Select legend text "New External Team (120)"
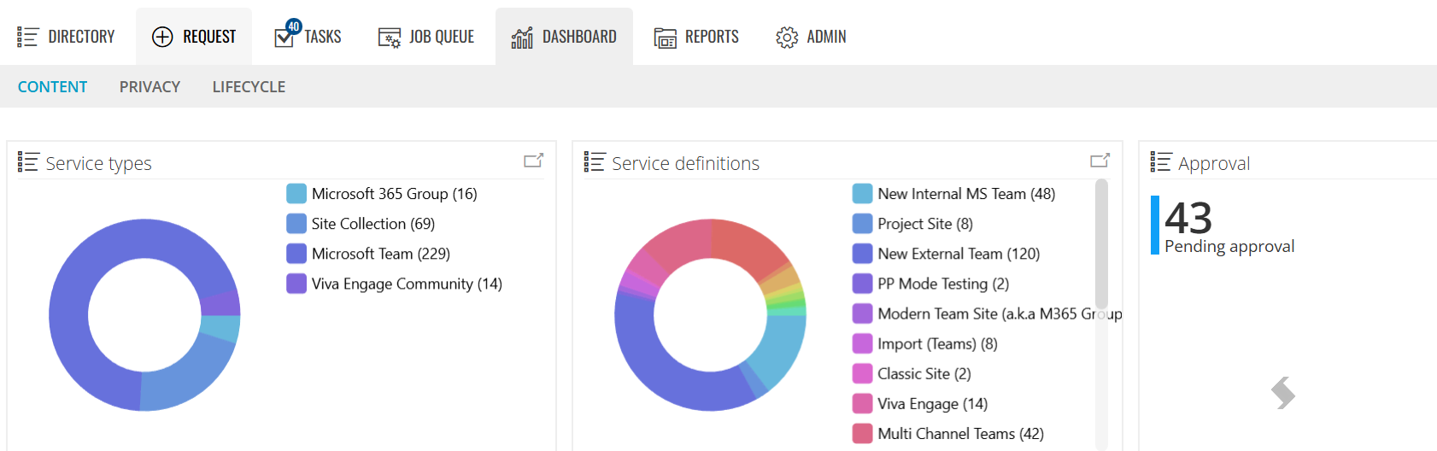The height and width of the screenshot is (451, 1437). tap(959, 254)
